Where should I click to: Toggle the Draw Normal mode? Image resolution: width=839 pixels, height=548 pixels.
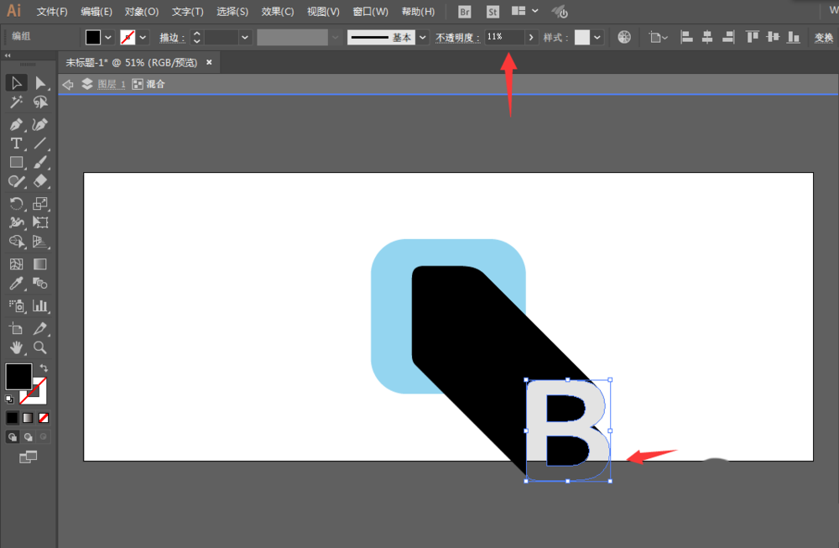pyautogui.click(x=13, y=437)
